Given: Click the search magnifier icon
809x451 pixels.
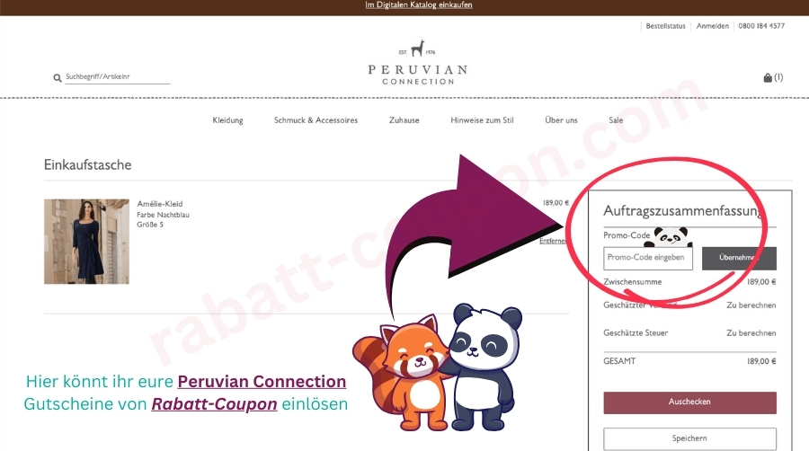Looking at the screenshot, I should click(x=58, y=78).
